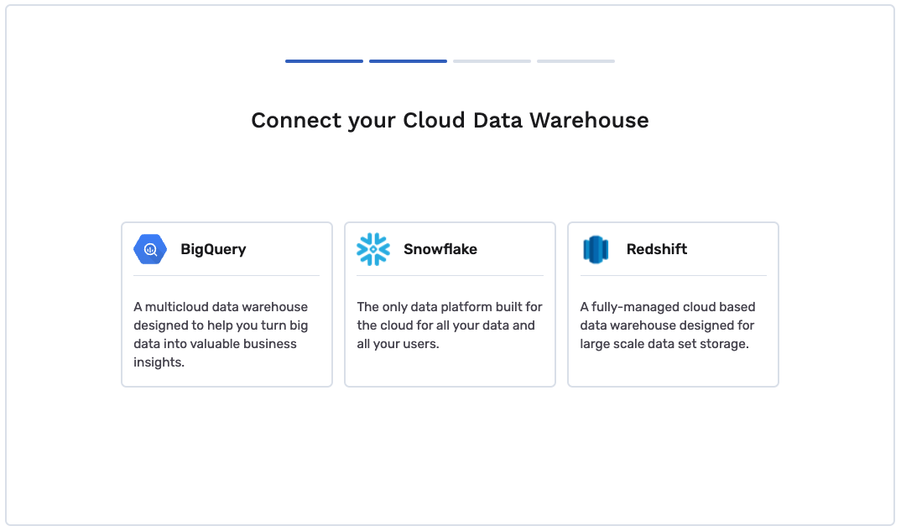Select the Snowflake card title

coord(440,249)
